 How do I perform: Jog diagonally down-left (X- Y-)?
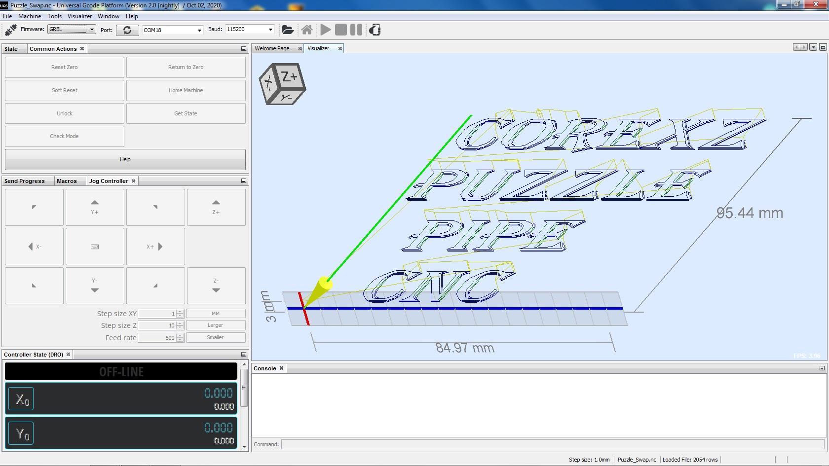tap(34, 286)
